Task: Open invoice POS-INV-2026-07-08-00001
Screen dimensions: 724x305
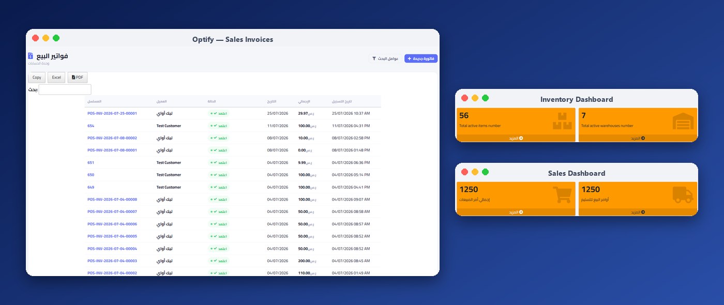Action: (x=112, y=150)
